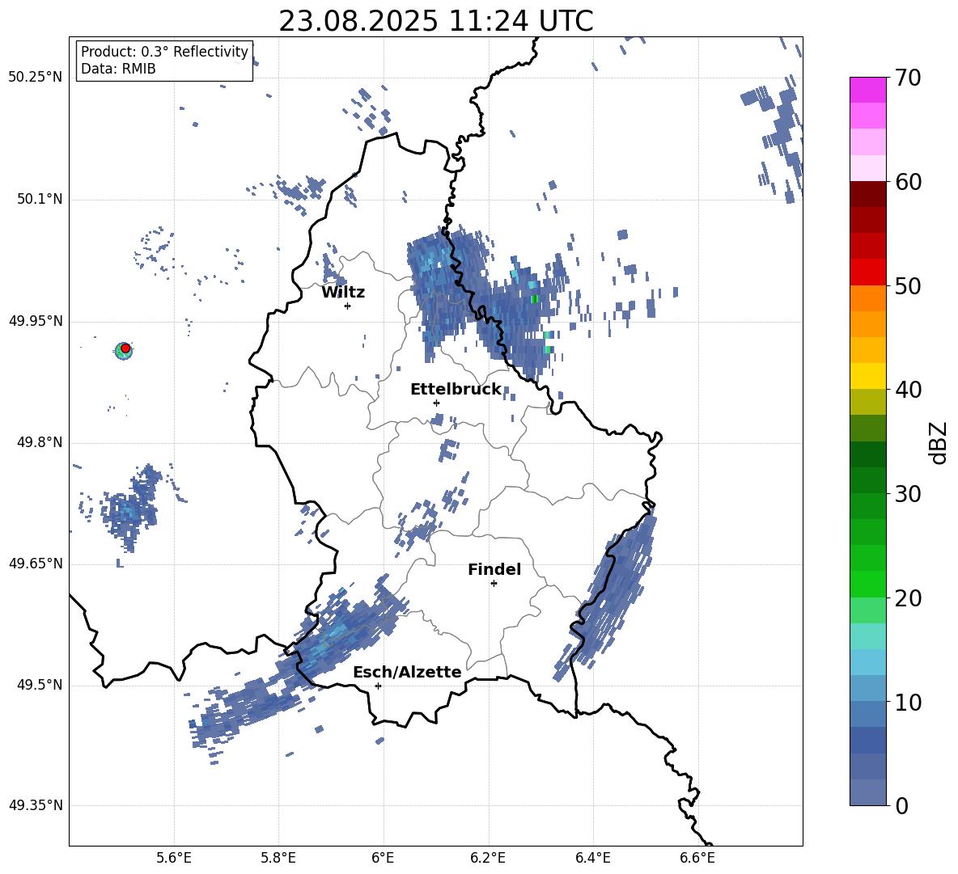This screenshot has width=958, height=874.
Task: Click the magenta top segment of colorbar
Action: [x=867, y=91]
